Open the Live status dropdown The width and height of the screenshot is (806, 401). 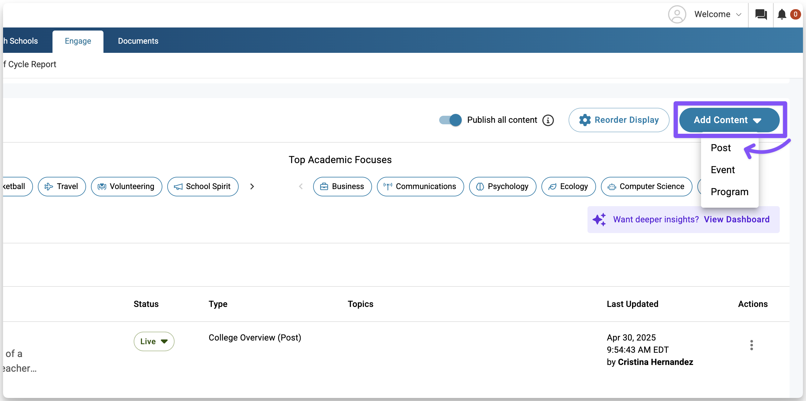click(x=154, y=341)
